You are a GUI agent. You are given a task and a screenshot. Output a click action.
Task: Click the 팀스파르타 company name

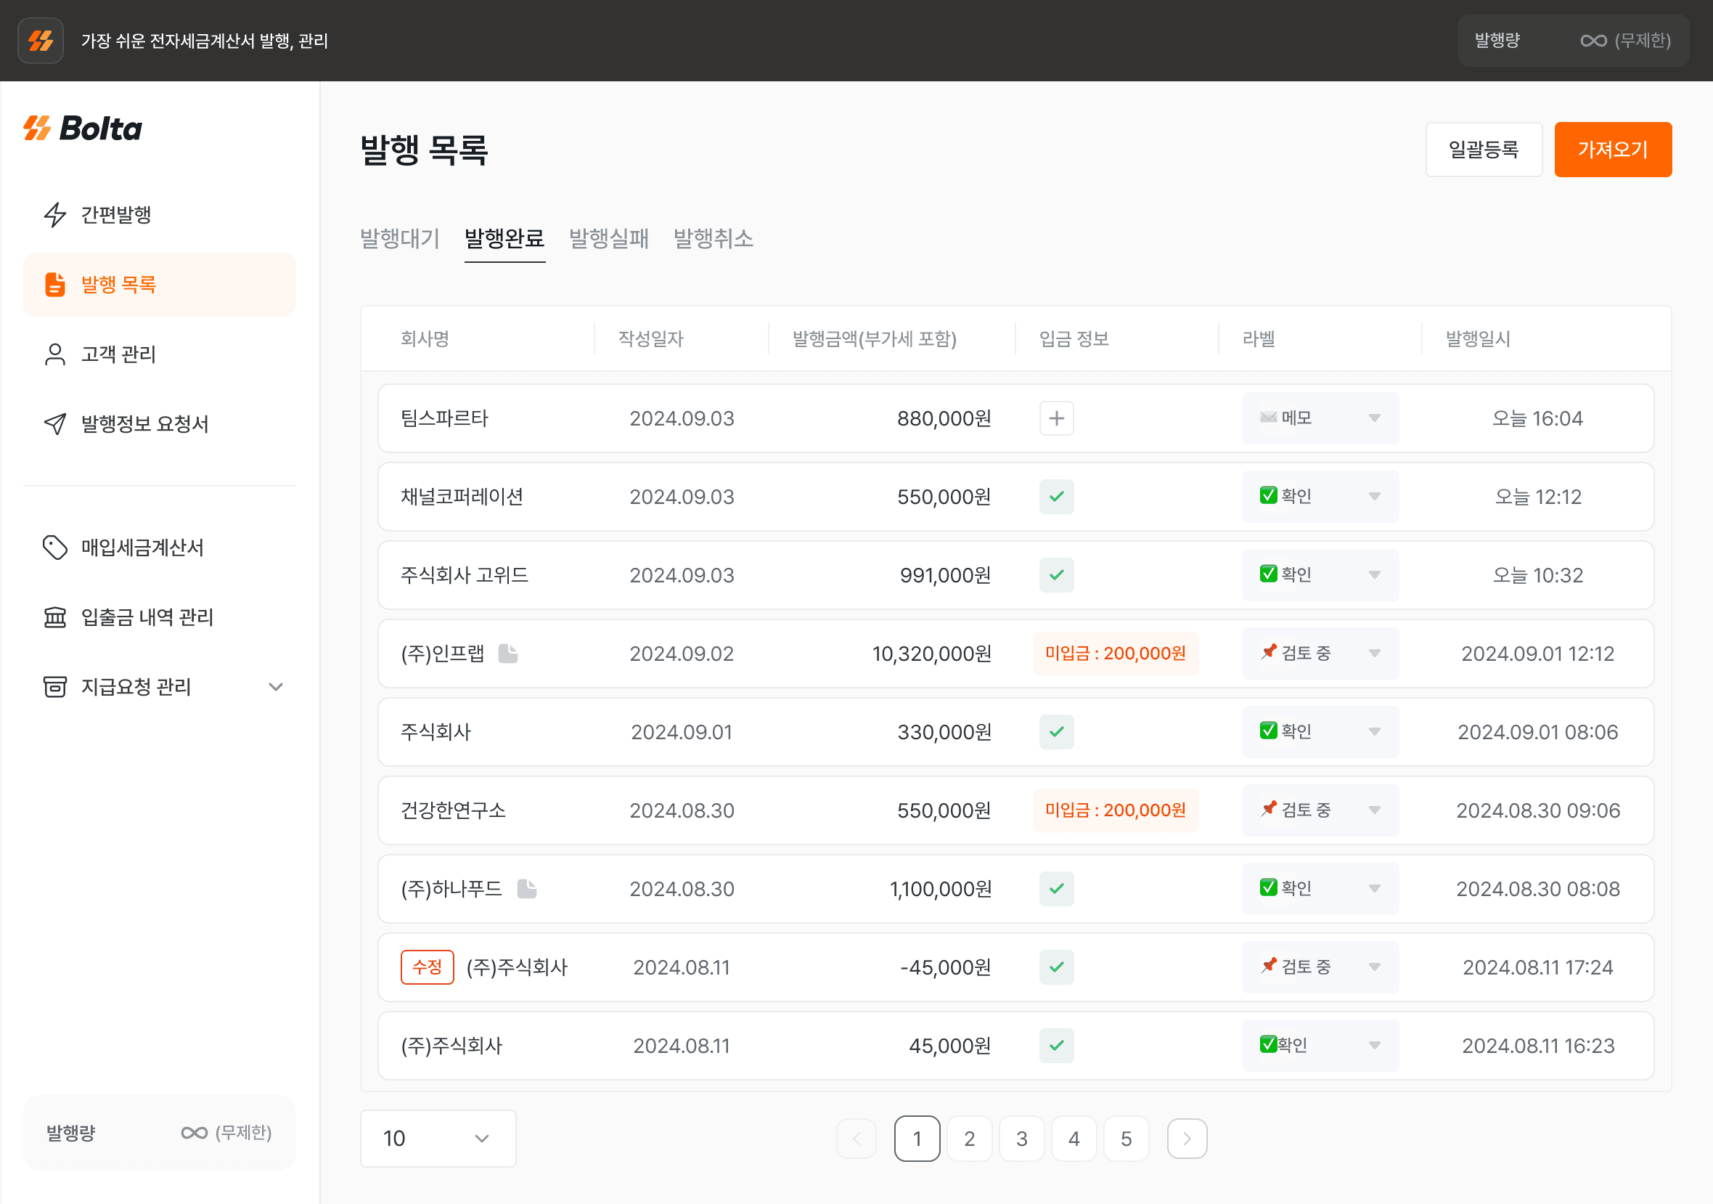tap(445, 419)
